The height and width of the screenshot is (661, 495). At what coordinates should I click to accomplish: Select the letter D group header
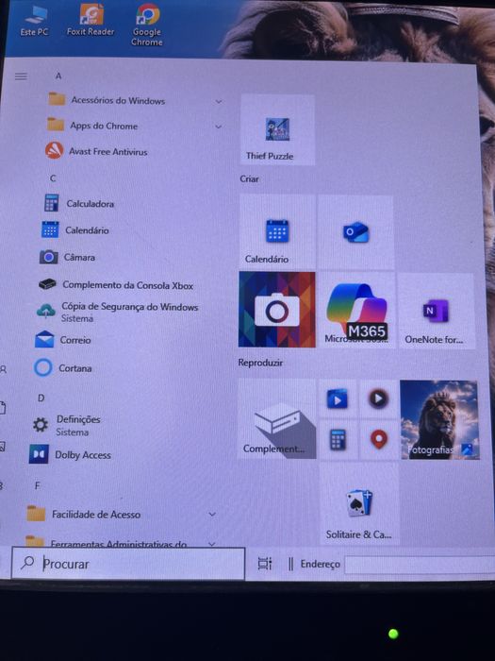pos(41,398)
